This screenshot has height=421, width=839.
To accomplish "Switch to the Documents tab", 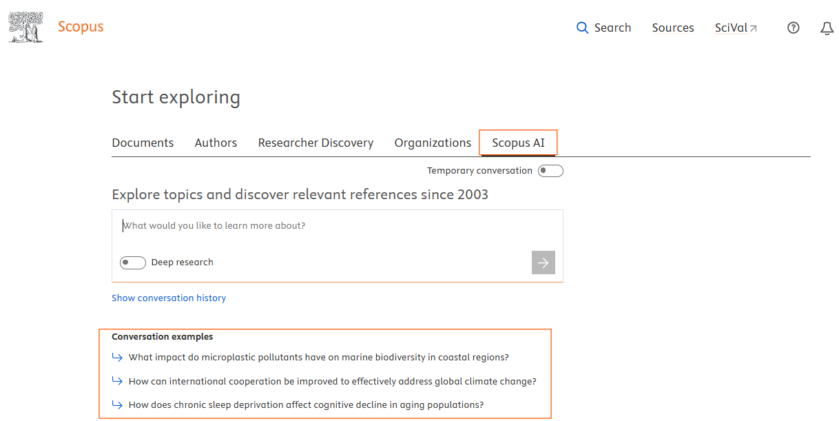I will click(143, 143).
